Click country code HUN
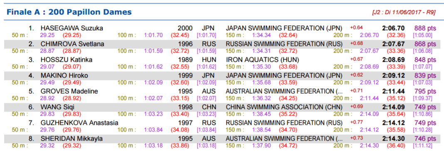The height and width of the screenshot is (151, 444). point(209,60)
